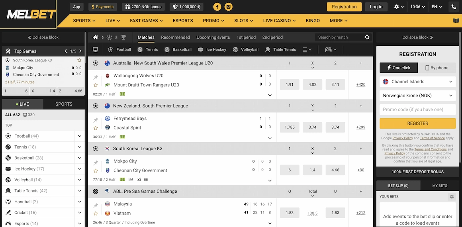Open the Norwegian krone currency dropdown
462x227 pixels.
coord(417,96)
